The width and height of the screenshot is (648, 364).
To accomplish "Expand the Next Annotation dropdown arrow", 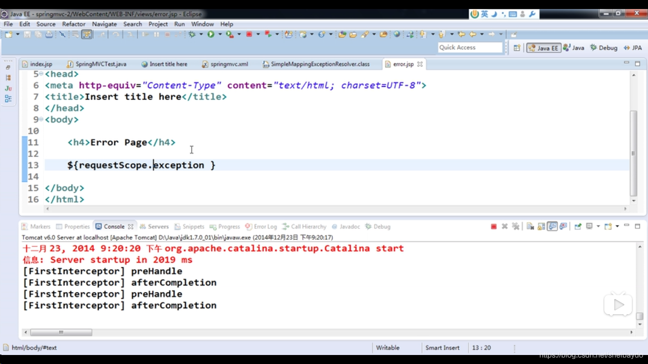I will point(433,35).
